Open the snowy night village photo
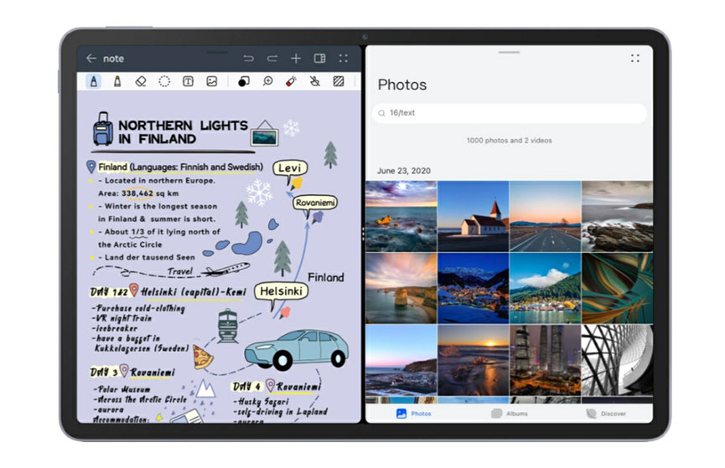 click(473, 288)
